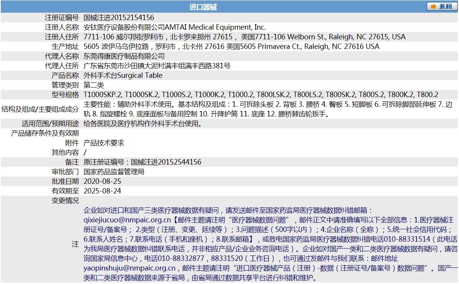Click the 生产地址 label
The width and height of the screenshot is (459, 284).
65,47
